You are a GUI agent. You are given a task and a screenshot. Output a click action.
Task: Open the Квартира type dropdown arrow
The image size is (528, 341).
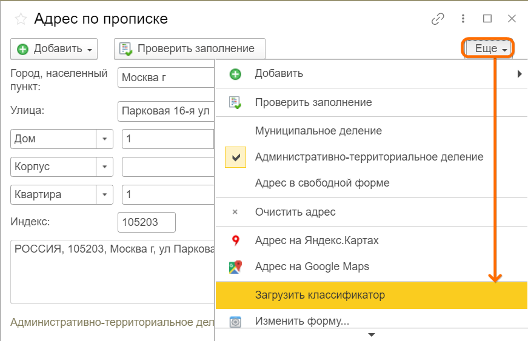(x=105, y=195)
